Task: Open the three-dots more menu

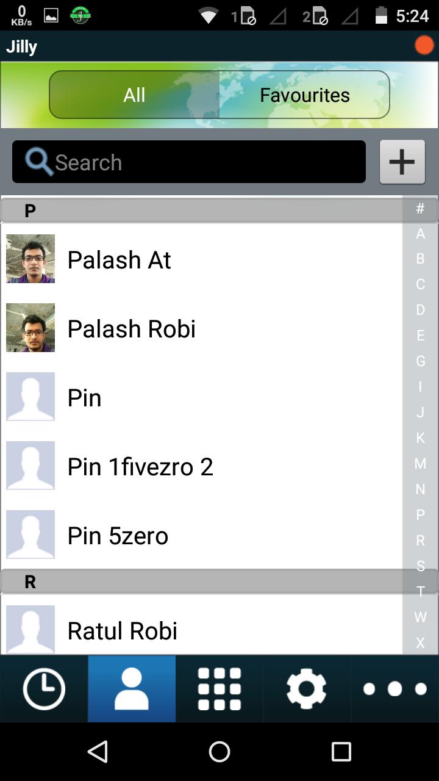Action: [x=395, y=689]
